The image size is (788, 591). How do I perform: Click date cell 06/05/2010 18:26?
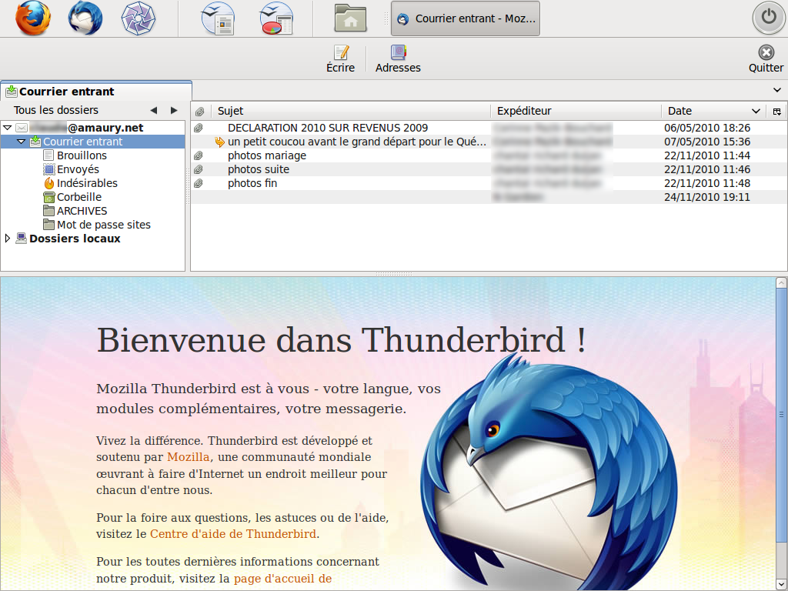click(707, 128)
